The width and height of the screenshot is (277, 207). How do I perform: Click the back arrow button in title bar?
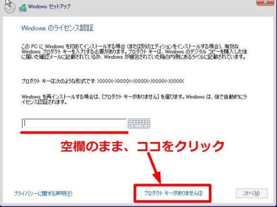9,7
